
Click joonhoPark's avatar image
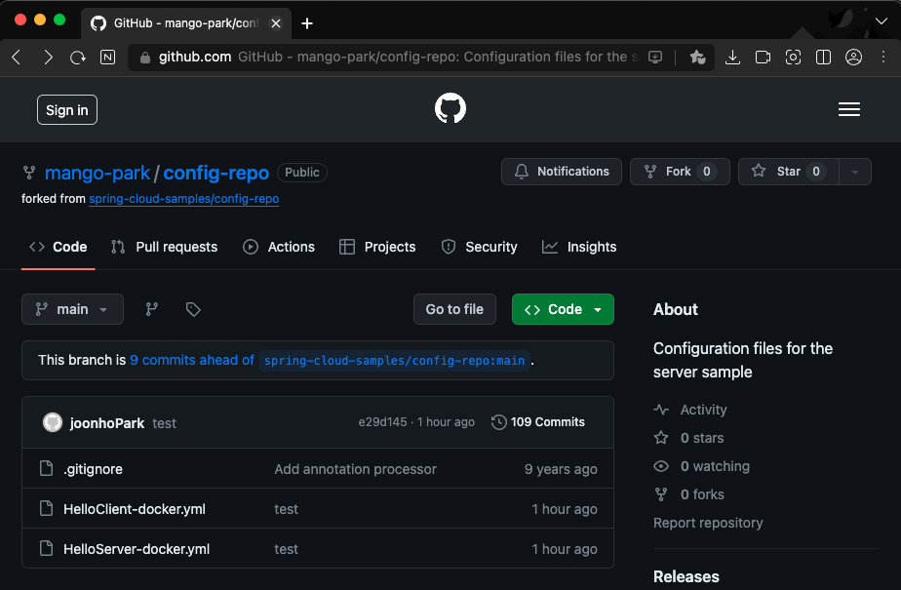coord(53,422)
